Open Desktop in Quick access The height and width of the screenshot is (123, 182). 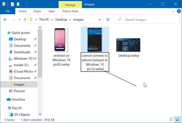[20, 39]
